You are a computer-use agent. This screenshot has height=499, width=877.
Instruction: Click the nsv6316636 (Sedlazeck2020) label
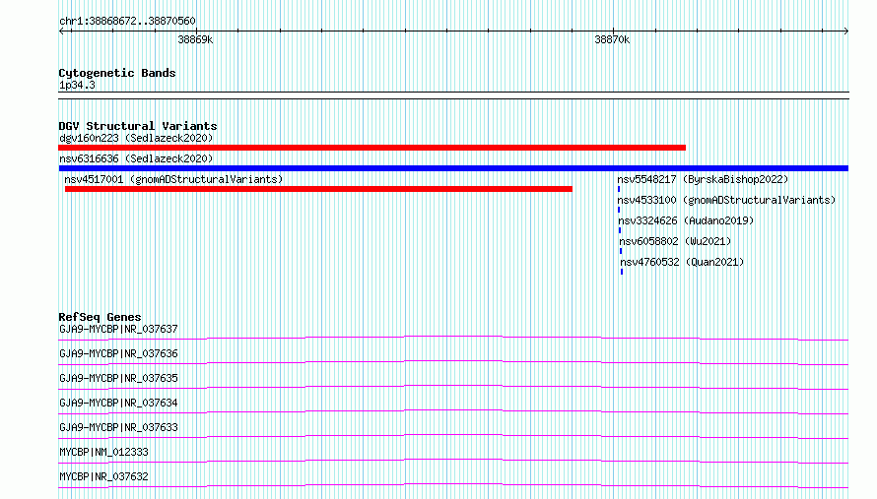[136, 158]
